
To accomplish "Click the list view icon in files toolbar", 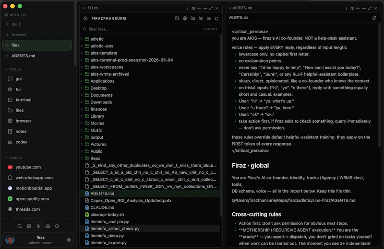I will point(209,18).
